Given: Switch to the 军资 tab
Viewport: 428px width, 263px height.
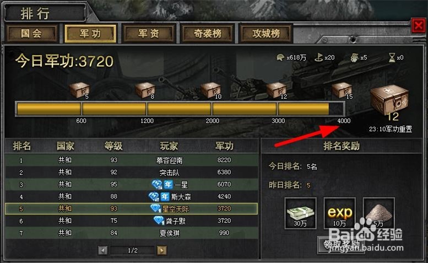Looking at the screenshot, I should [149, 34].
